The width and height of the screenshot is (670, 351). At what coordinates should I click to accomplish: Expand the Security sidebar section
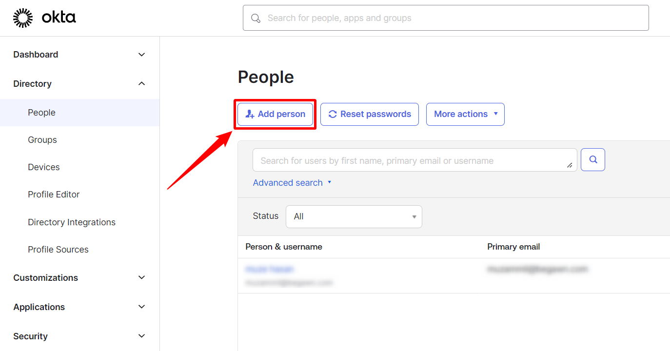tap(141, 336)
